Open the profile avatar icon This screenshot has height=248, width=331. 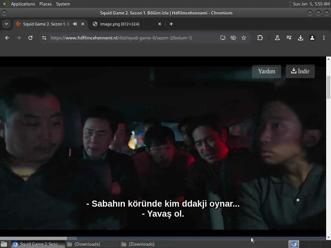(x=312, y=38)
